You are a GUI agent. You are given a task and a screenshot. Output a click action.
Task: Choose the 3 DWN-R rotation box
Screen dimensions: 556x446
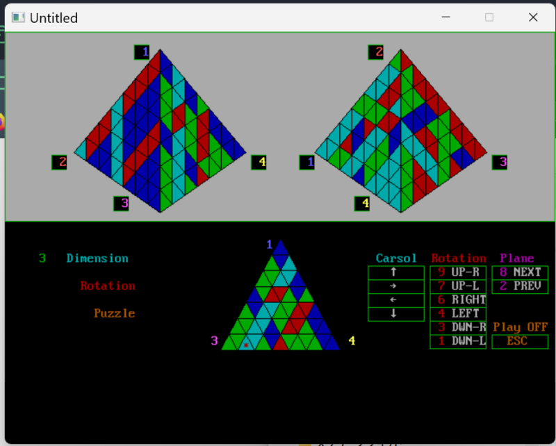click(458, 328)
